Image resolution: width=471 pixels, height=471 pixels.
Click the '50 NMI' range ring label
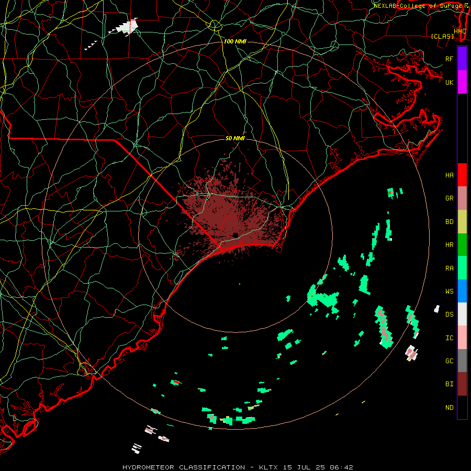(235, 138)
